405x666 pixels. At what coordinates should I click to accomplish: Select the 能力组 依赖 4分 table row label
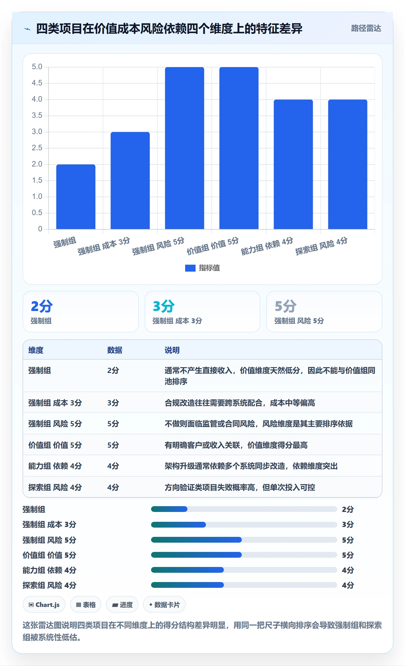pyautogui.click(x=55, y=466)
